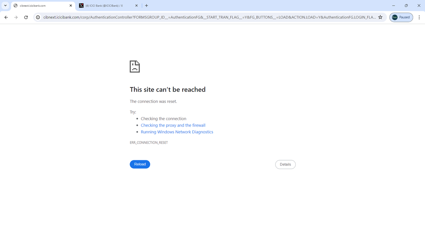Image resolution: width=425 pixels, height=226 pixels.
Task: View site information icon in address bar
Action: point(38,17)
